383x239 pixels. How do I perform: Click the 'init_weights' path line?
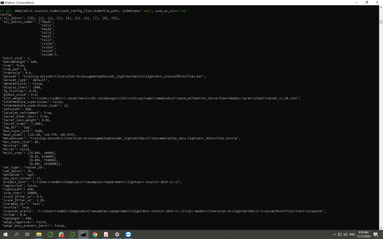[x=151, y=98]
